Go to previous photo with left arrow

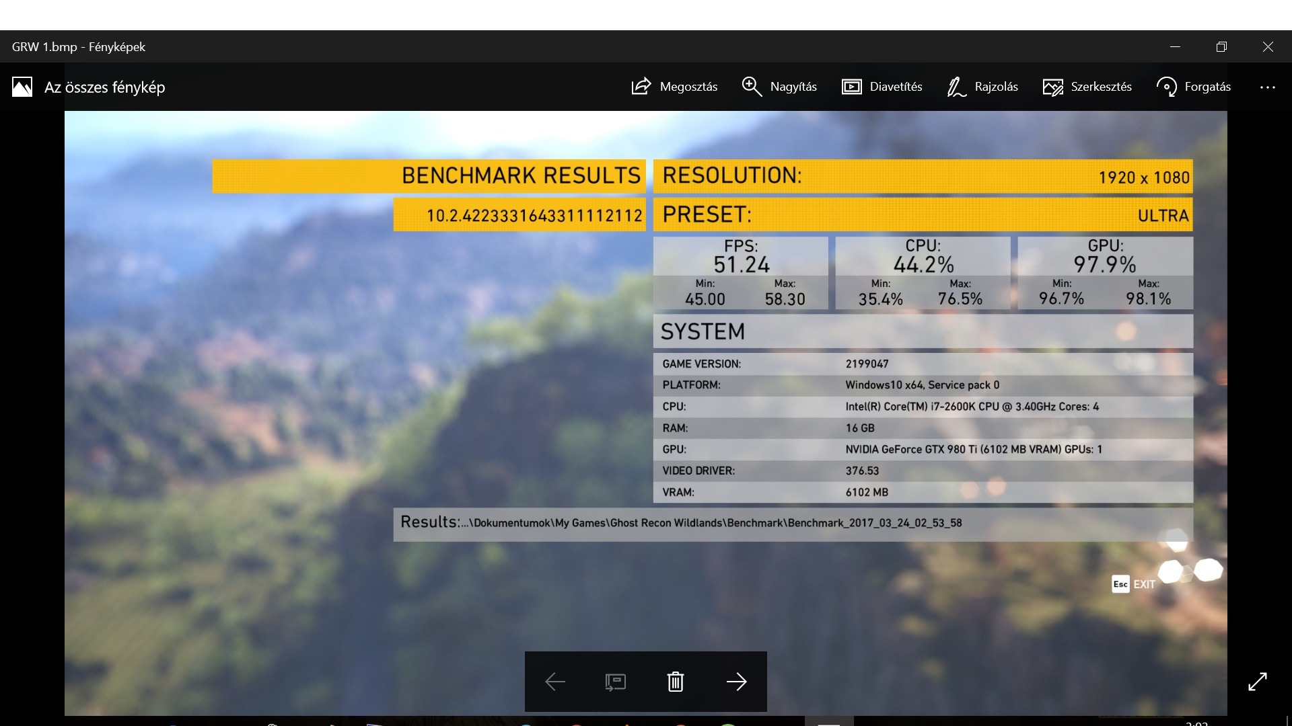555,682
